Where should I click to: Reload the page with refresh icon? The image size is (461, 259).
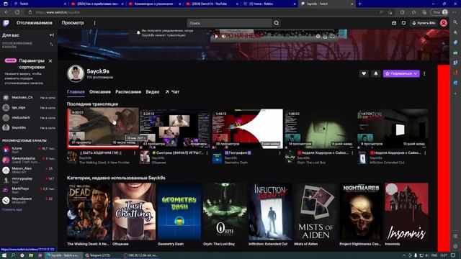coord(17,12)
